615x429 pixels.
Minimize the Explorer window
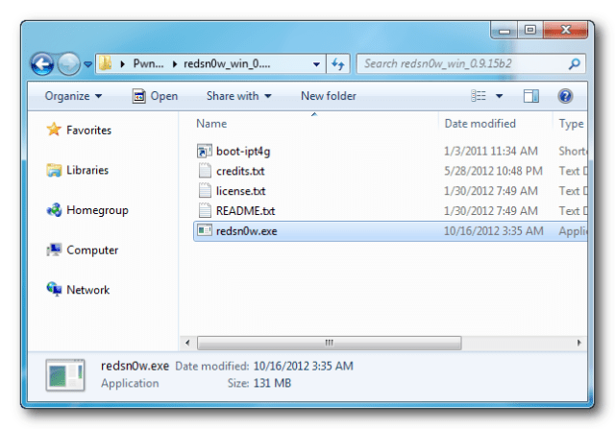(x=504, y=30)
